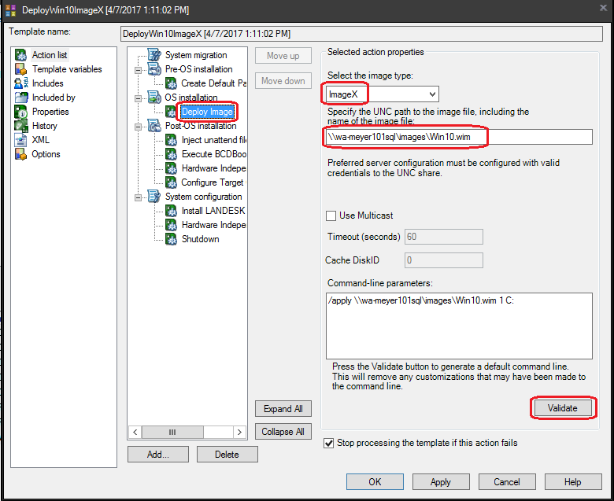Click the OS installation section icon
Screen dimensions: 614x501
pos(154,97)
